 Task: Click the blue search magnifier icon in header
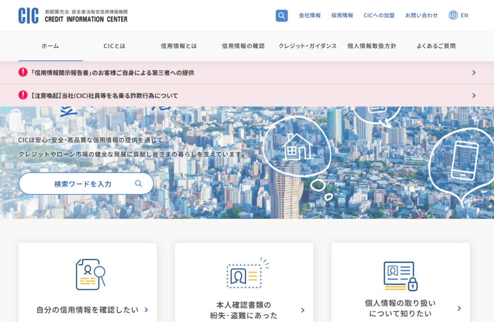282,15
